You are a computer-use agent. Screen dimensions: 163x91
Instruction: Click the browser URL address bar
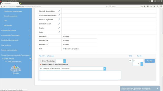(55, 6)
